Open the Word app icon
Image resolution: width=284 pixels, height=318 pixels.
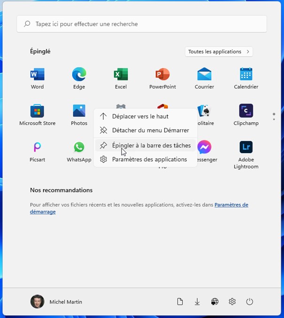[x=37, y=75]
